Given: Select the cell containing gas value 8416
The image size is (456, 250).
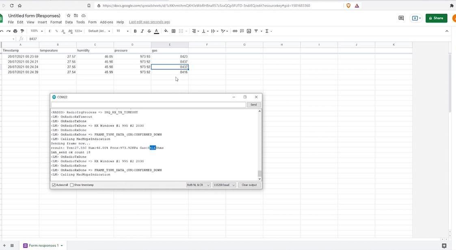Looking at the screenshot, I should 170,72.
